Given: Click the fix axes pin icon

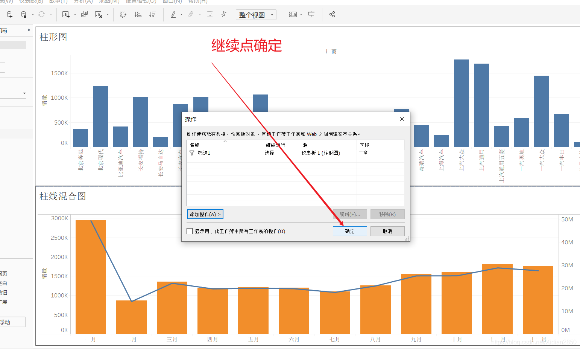Looking at the screenshot, I should [224, 14].
